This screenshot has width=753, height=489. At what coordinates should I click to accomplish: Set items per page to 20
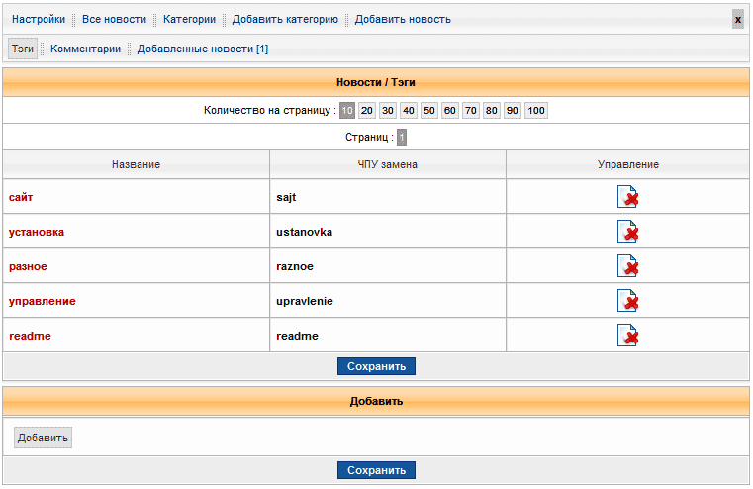point(367,111)
